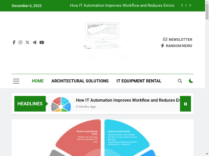Go to the Home menu item
This screenshot has height=156, width=209.
38,81
